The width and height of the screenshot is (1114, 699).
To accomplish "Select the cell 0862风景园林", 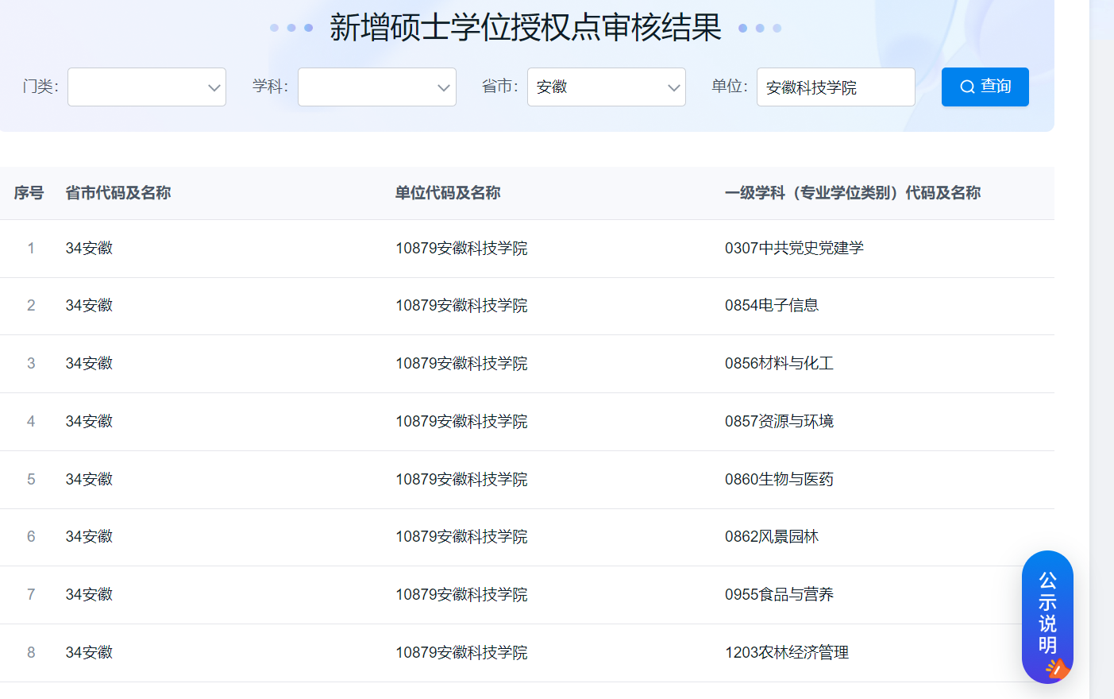I will [x=772, y=536].
